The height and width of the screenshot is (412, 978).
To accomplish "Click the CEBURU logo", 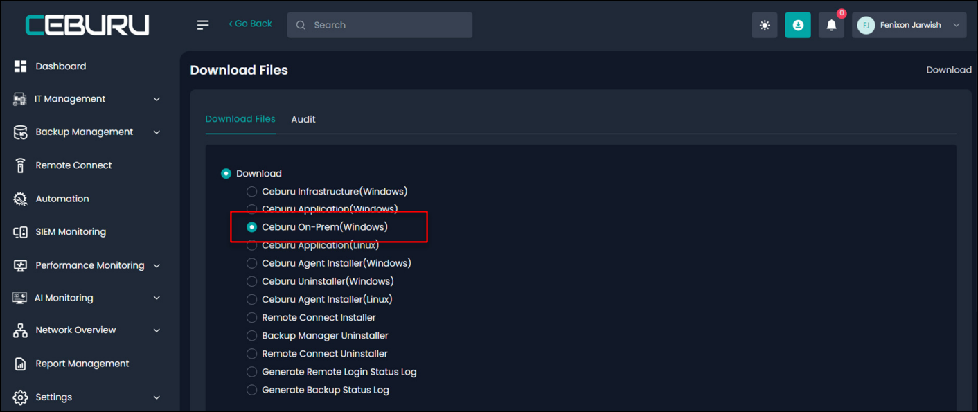I will tap(87, 26).
